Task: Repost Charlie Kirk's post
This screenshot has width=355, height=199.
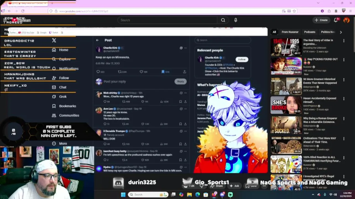Action: [120, 72]
